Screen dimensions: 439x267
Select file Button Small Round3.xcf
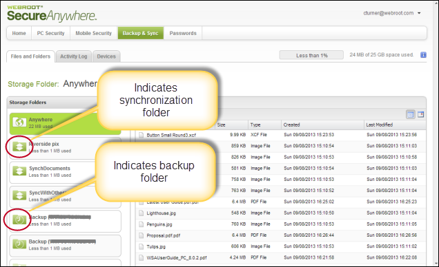pos(171,135)
